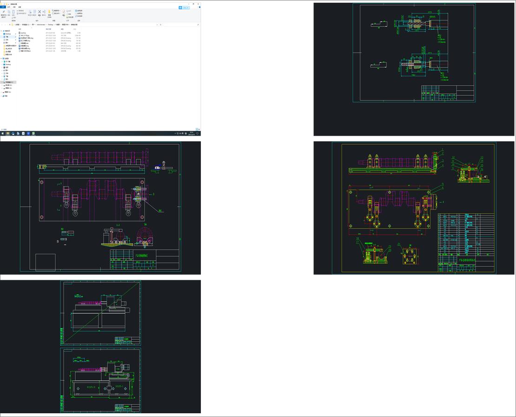Switch to the View ribbon tab
Image resolution: width=516 pixels, height=417 pixels.
coord(20,7)
